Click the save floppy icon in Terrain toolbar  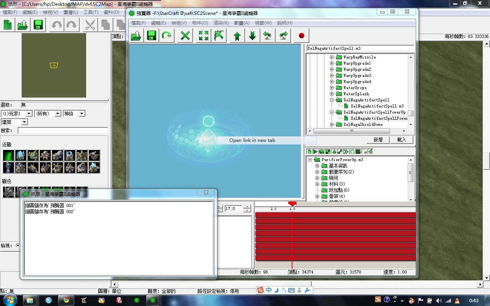pyautogui.click(x=38, y=25)
